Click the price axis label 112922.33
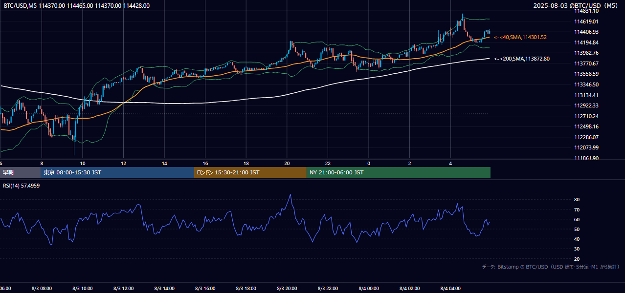This screenshot has width=625, height=293. coord(587,105)
